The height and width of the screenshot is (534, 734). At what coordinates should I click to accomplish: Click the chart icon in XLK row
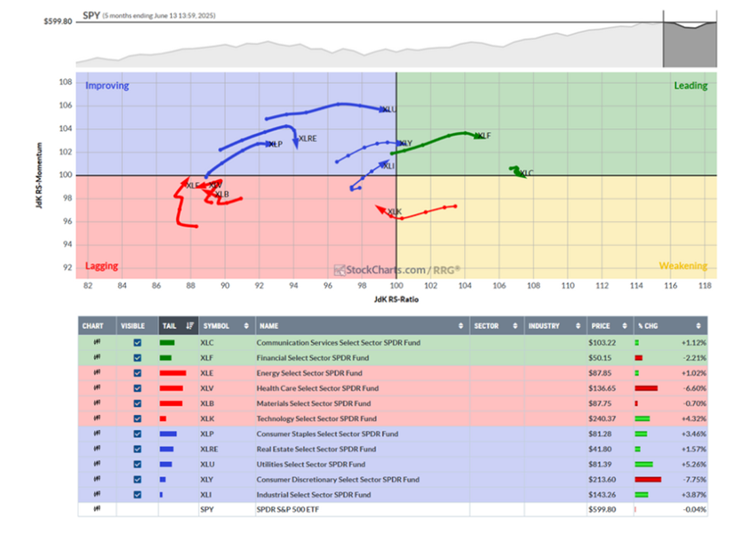(97, 418)
